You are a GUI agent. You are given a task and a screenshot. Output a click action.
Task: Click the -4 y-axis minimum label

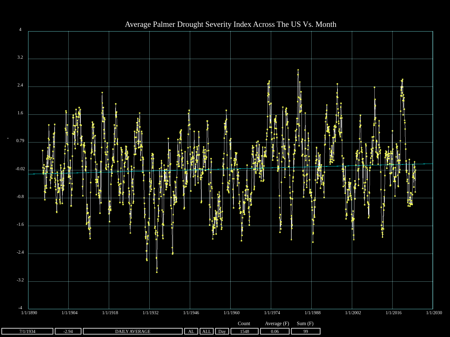20,308
